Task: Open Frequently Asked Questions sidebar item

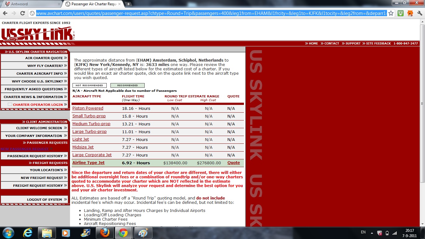Action: 34,89
